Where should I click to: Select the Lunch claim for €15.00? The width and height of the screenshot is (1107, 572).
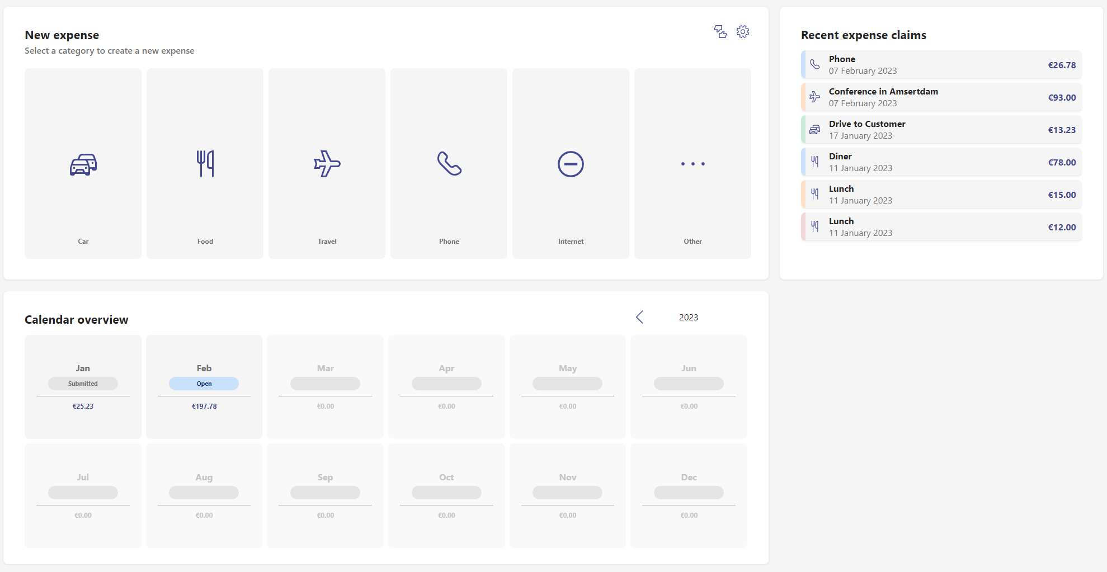coord(941,195)
